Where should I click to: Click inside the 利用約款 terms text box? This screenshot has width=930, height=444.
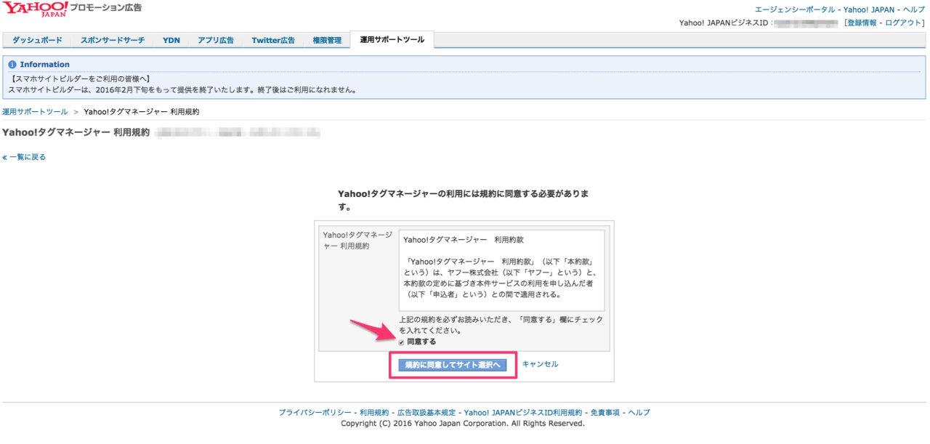pyautogui.click(x=501, y=270)
